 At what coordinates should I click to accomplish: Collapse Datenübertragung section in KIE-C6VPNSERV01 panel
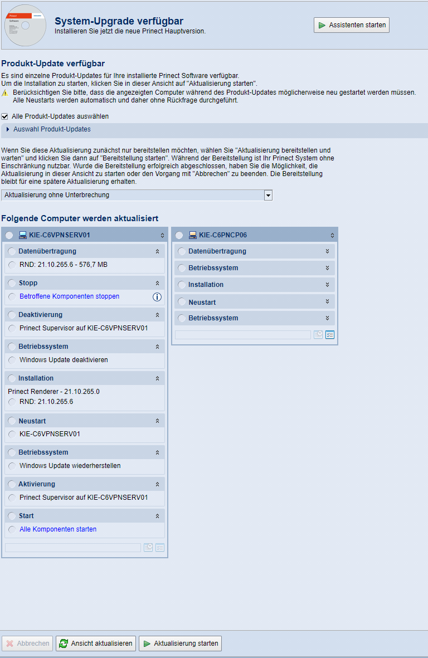[x=157, y=251]
